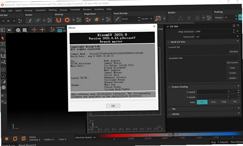Screen dimensions: 243x146
Task: Click the Rename button
Action: [x=233, y=51]
